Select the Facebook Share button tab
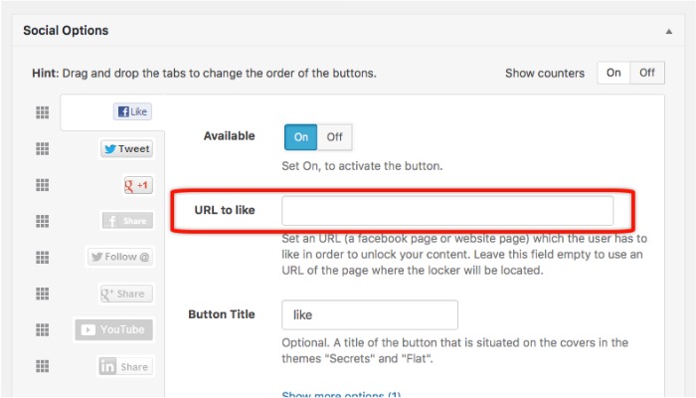The height and width of the screenshot is (398, 696). point(127,221)
